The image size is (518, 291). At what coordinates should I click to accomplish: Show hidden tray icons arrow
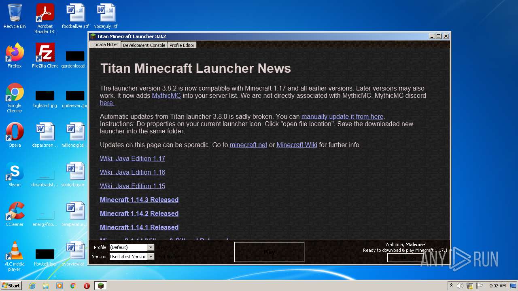pyautogui.click(x=452, y=286)
